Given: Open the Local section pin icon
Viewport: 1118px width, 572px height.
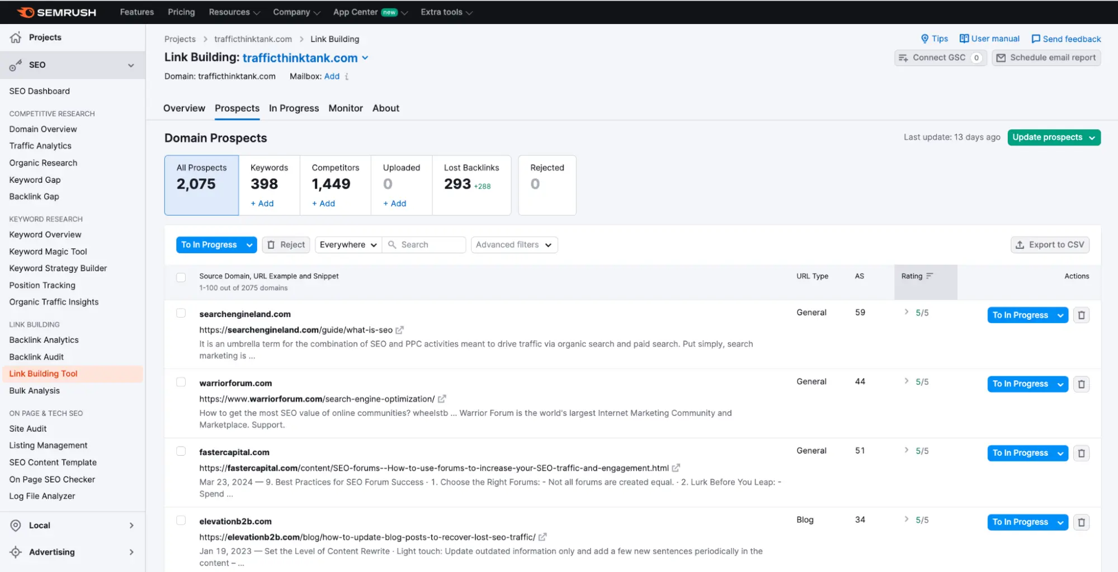Looking at the screenshot, I should 15,524.
